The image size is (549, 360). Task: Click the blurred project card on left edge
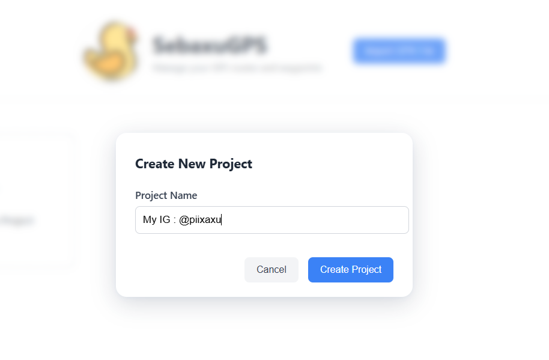[x=37, y=200]
